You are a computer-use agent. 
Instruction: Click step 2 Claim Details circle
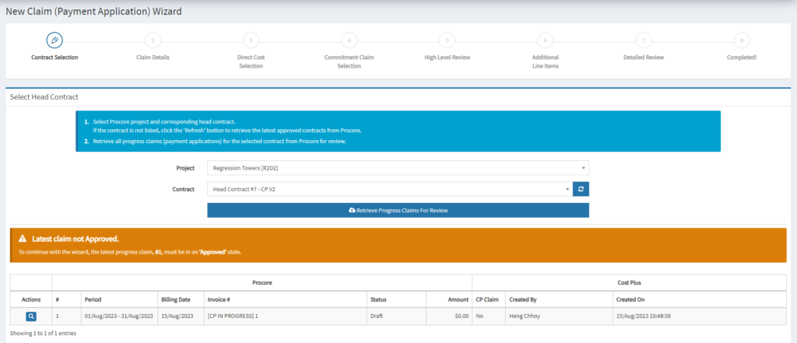coord(153,40)
